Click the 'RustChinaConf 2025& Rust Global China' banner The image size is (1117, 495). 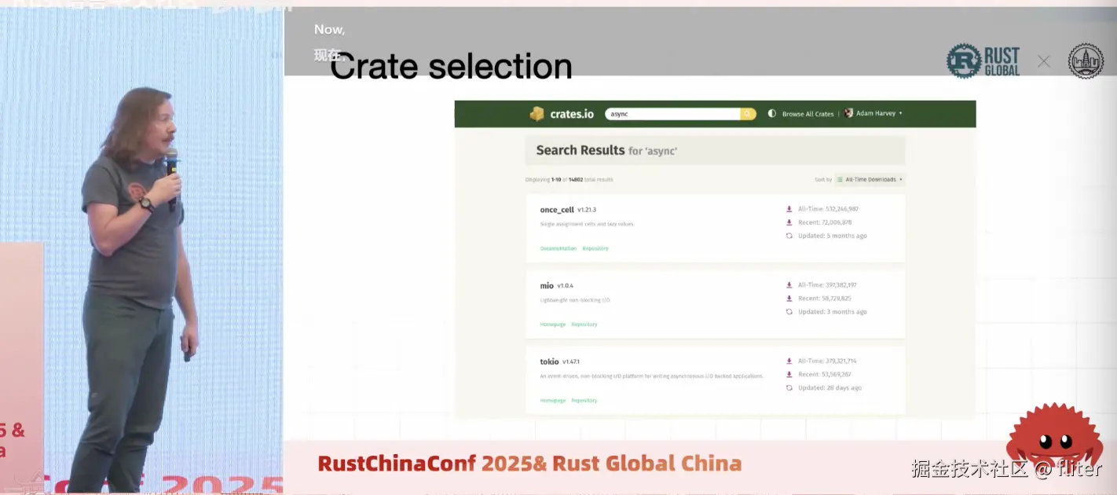(530, 464)
